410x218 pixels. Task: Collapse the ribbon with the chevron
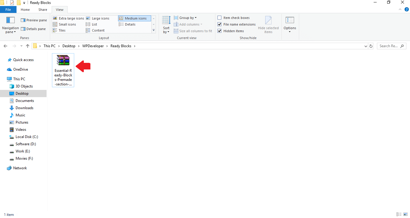tap(400, 10)
